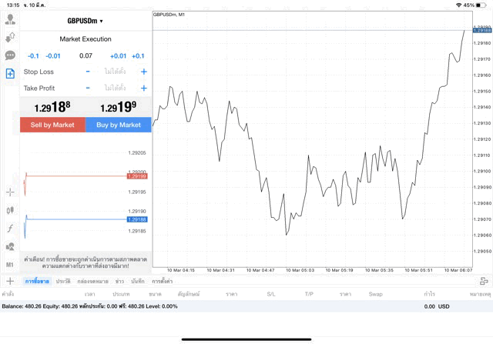This screenshot has width=493, height=344.
Task: Click the volume field showing 0.07
Action: pos(86,56)
